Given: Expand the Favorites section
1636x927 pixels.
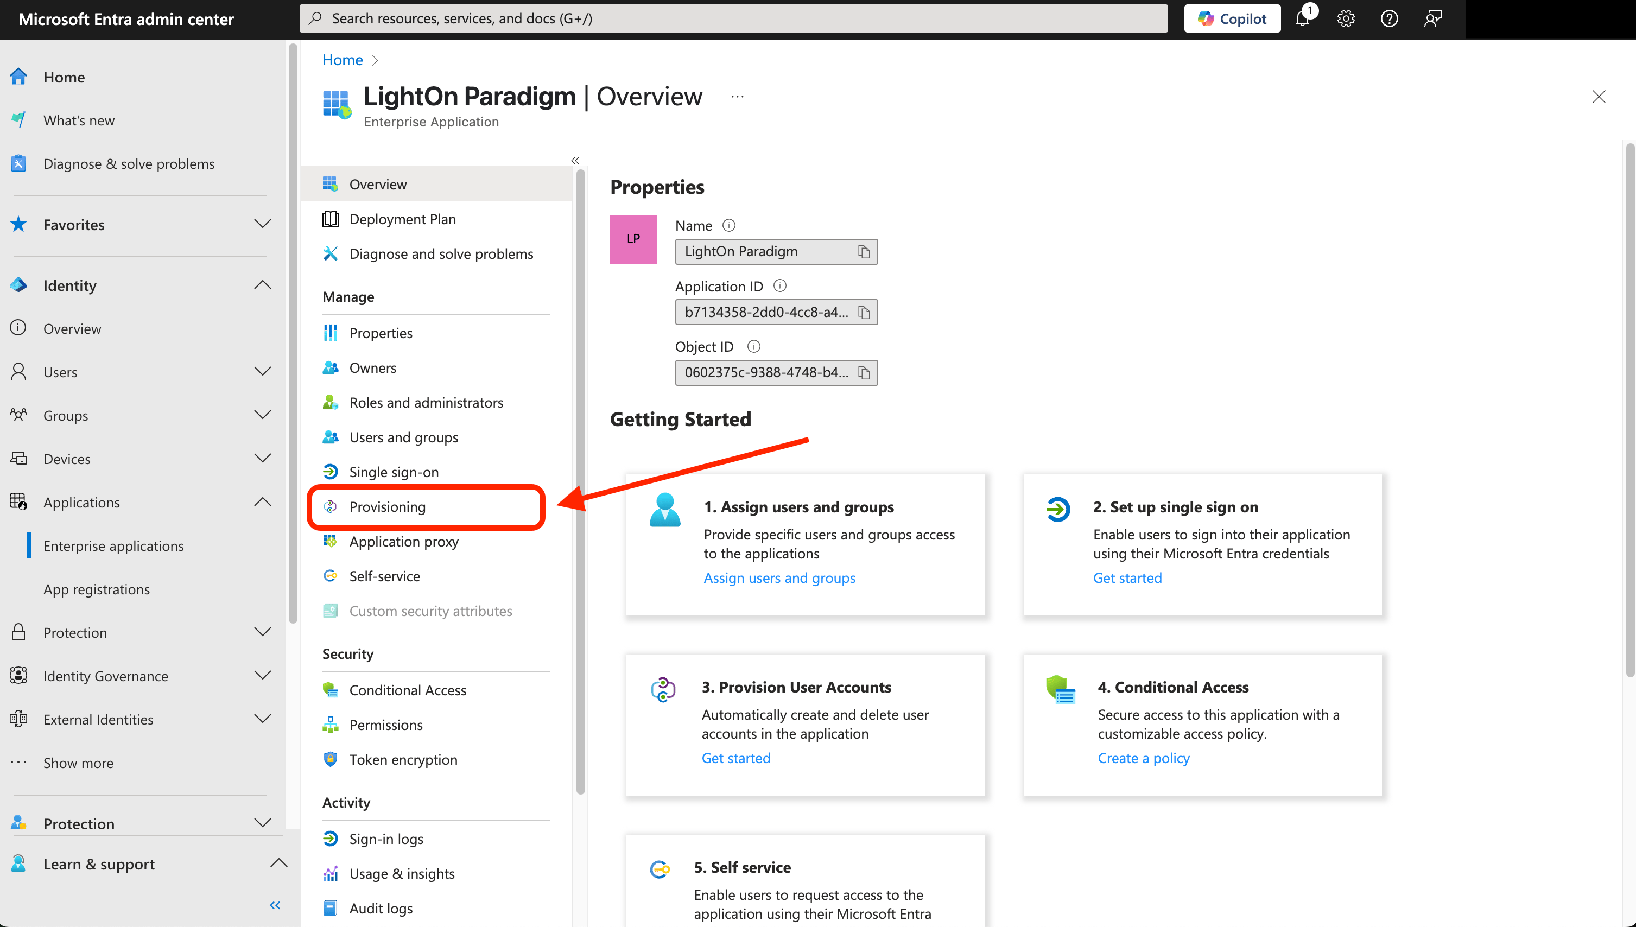Looking at the screenshot, I should (262, 224).
